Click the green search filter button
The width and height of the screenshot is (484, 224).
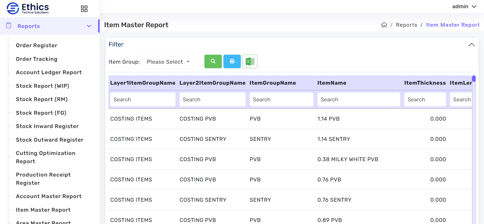[x=213, y=62]
